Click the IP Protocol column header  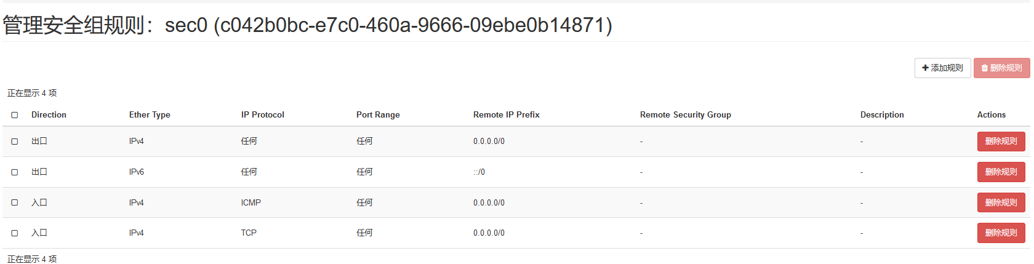262,114
